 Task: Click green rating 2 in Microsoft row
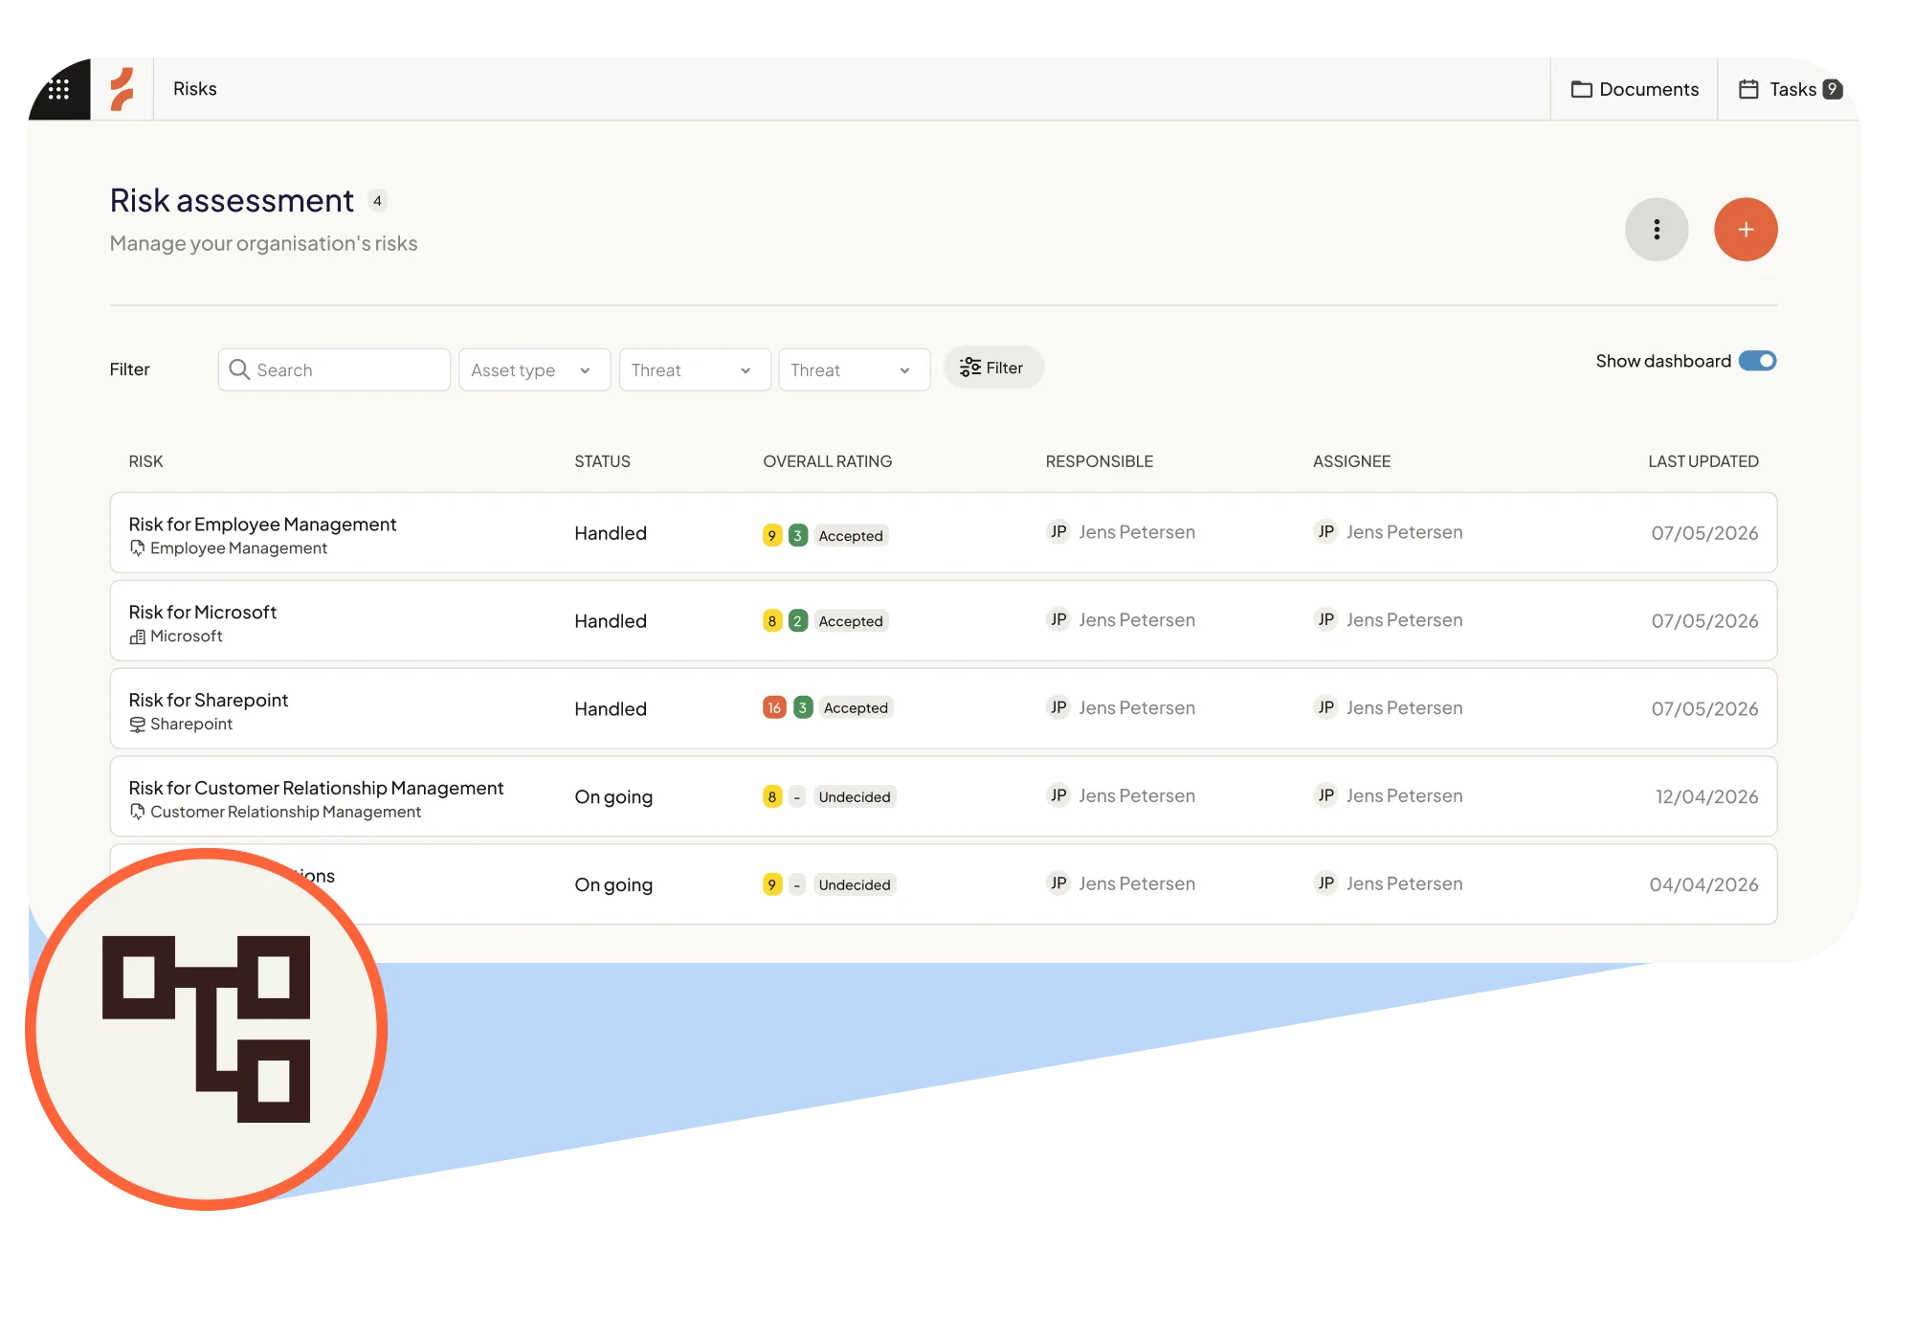(797, 621)
